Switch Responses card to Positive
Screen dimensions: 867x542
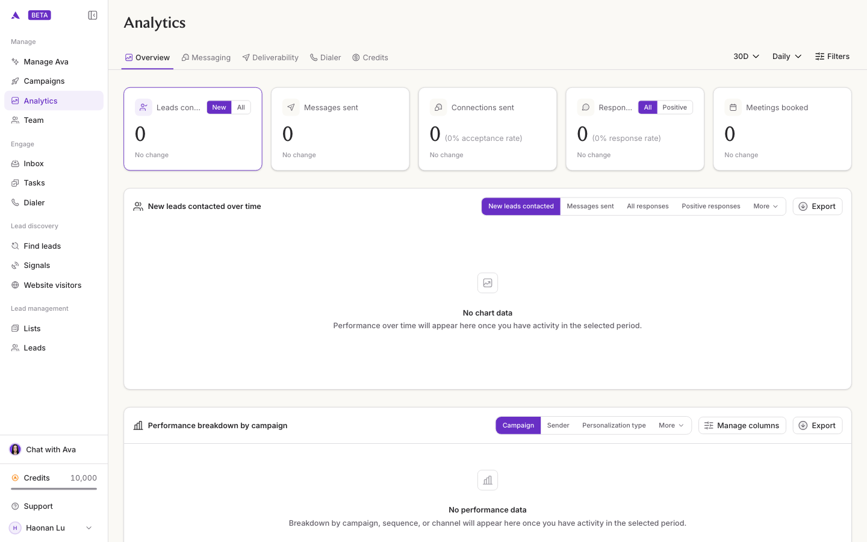click(674, 107)
